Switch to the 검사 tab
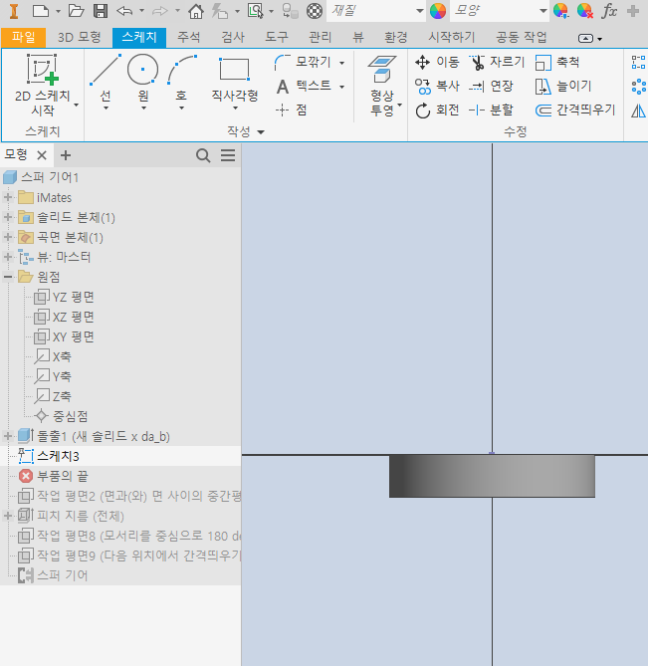648x666 pixels. click(x=233, y=38)
